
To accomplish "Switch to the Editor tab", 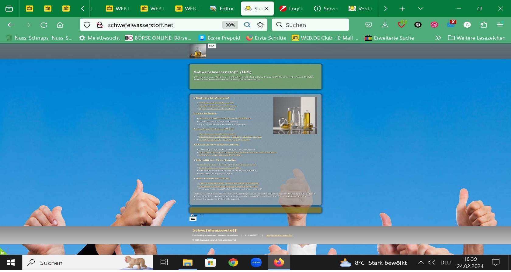I will click(222, 9).
